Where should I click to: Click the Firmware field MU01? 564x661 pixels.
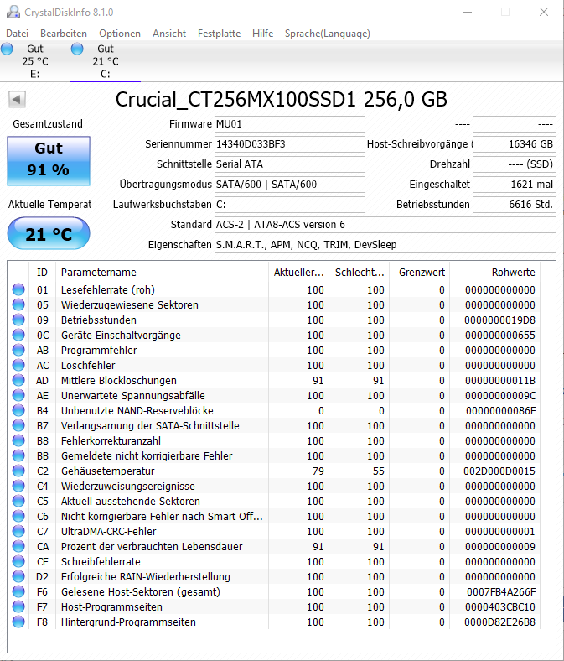(290, 124)
